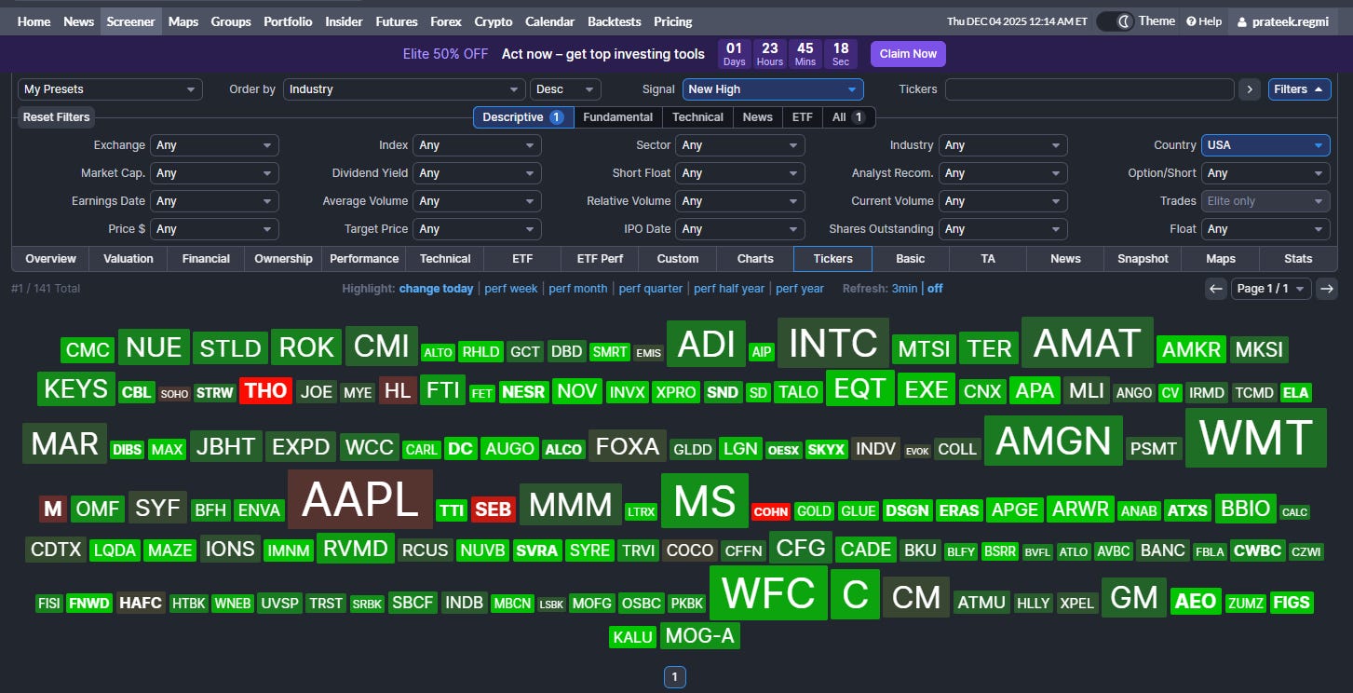Viewport: 1353px width, 693px height.
Task: Open the ADI ticker tile
Action: tap(707, 344)
